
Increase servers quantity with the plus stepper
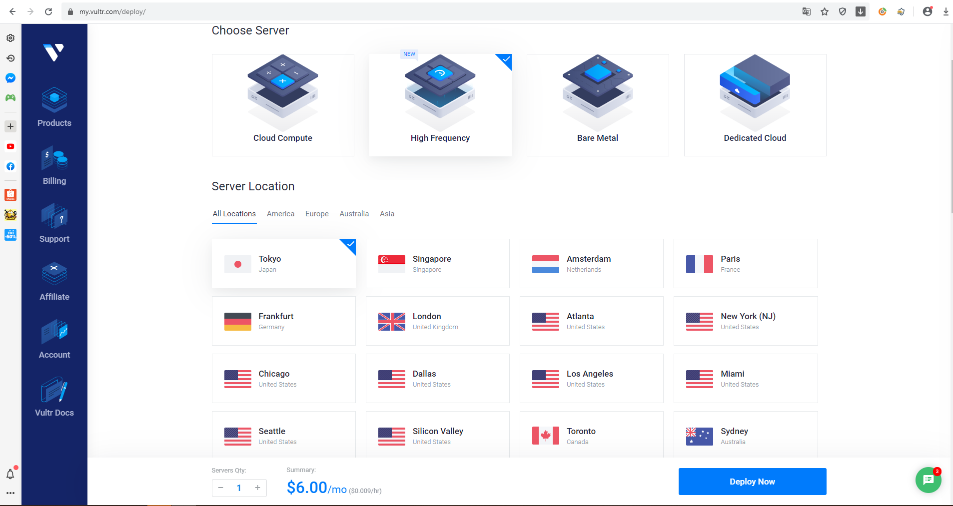[257, 488]
